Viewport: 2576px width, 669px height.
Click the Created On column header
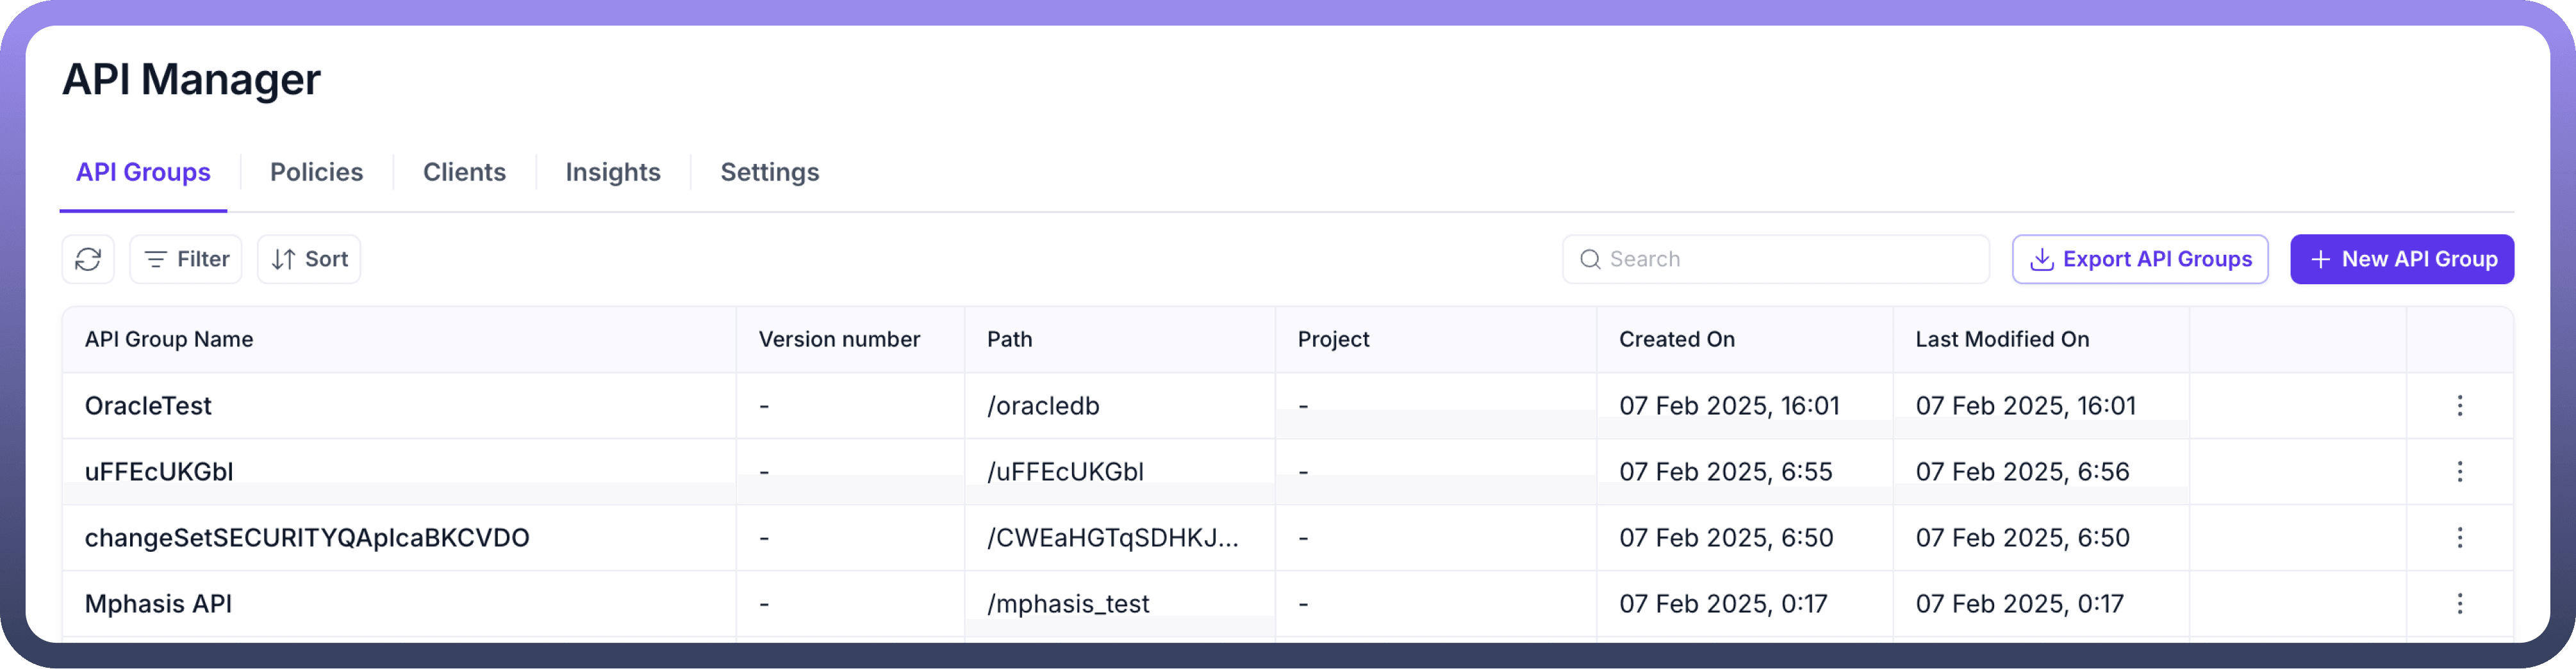pyautogui.click(x=1676, y=339)
